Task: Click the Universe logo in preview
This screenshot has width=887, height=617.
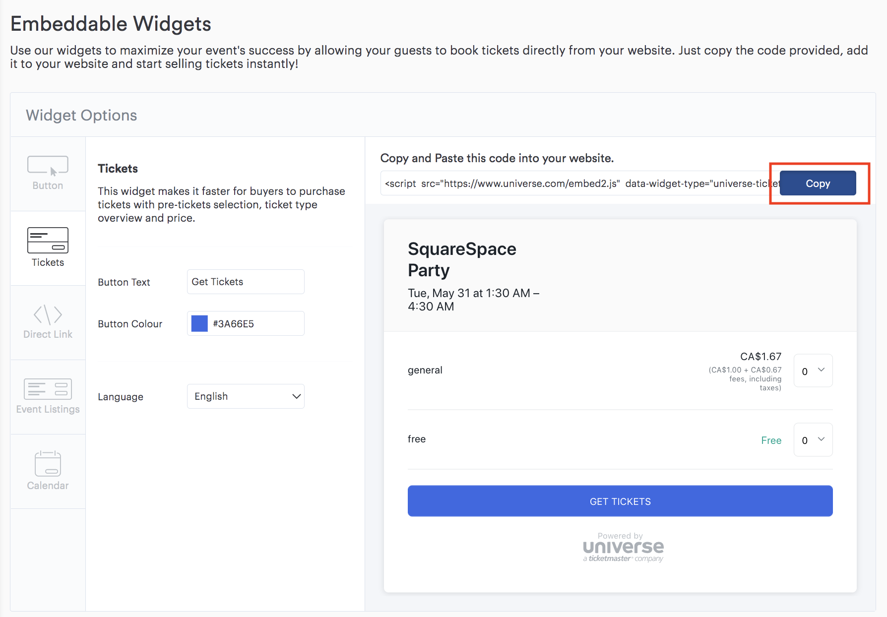Action: tap(623, 551)
